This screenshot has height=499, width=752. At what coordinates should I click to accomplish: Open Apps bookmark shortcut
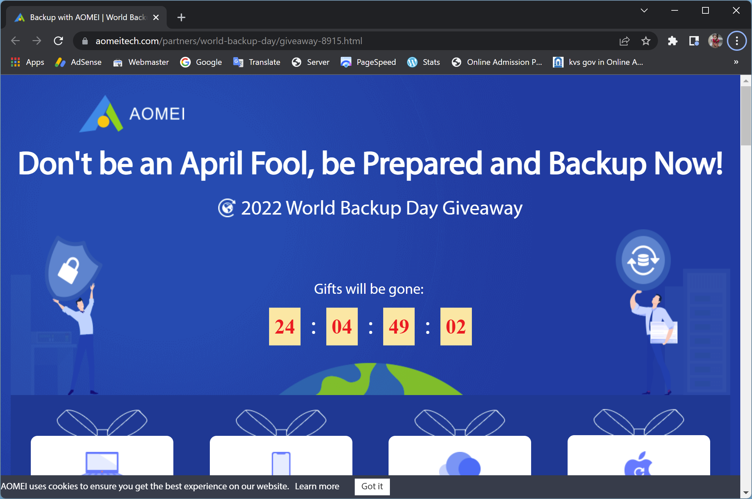pos(27,62)
